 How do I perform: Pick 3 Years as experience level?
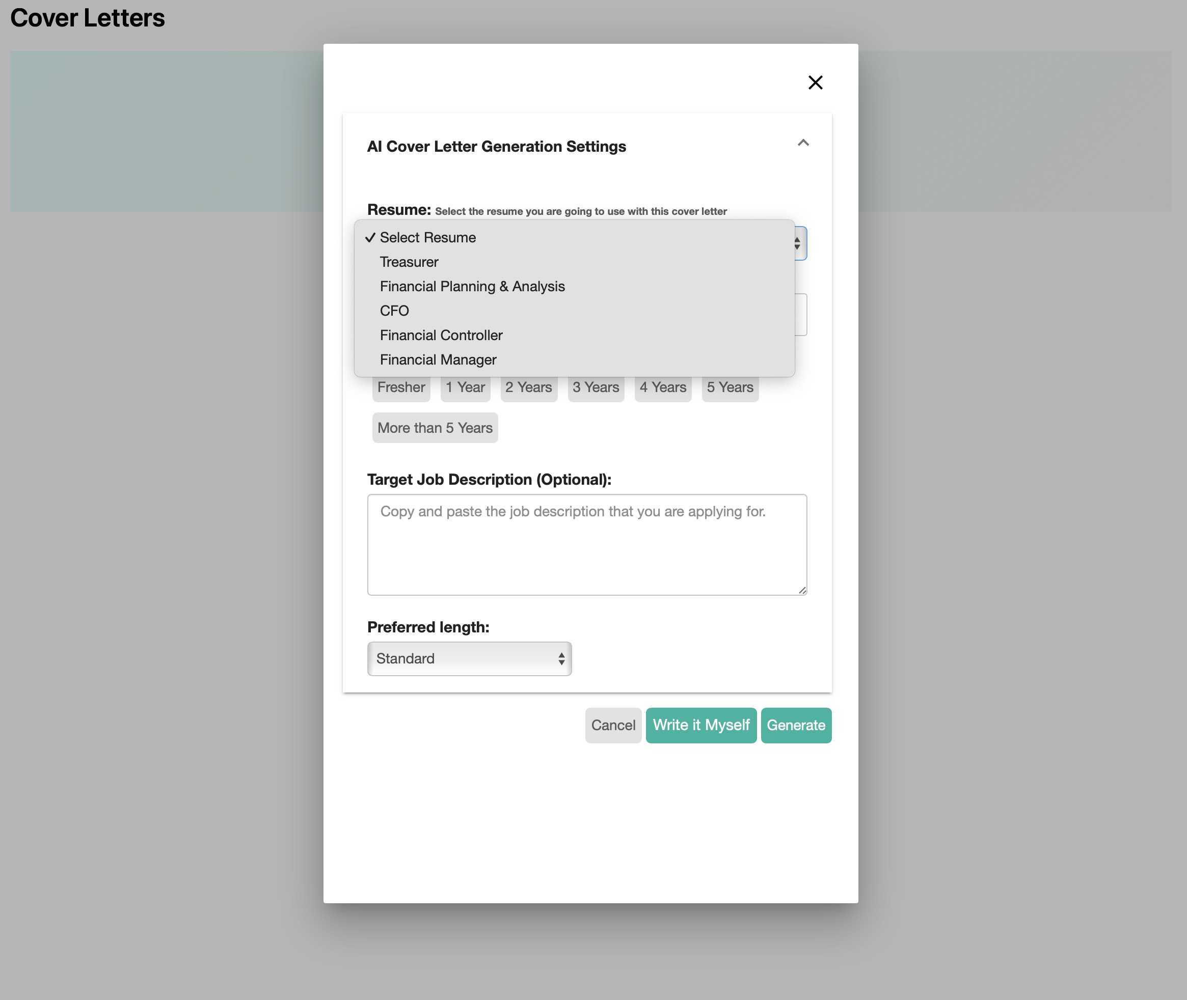coord(595,387)
